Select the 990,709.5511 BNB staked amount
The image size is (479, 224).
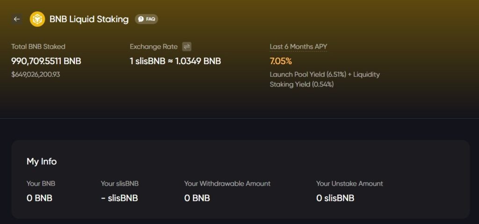[x=46, y=61]
